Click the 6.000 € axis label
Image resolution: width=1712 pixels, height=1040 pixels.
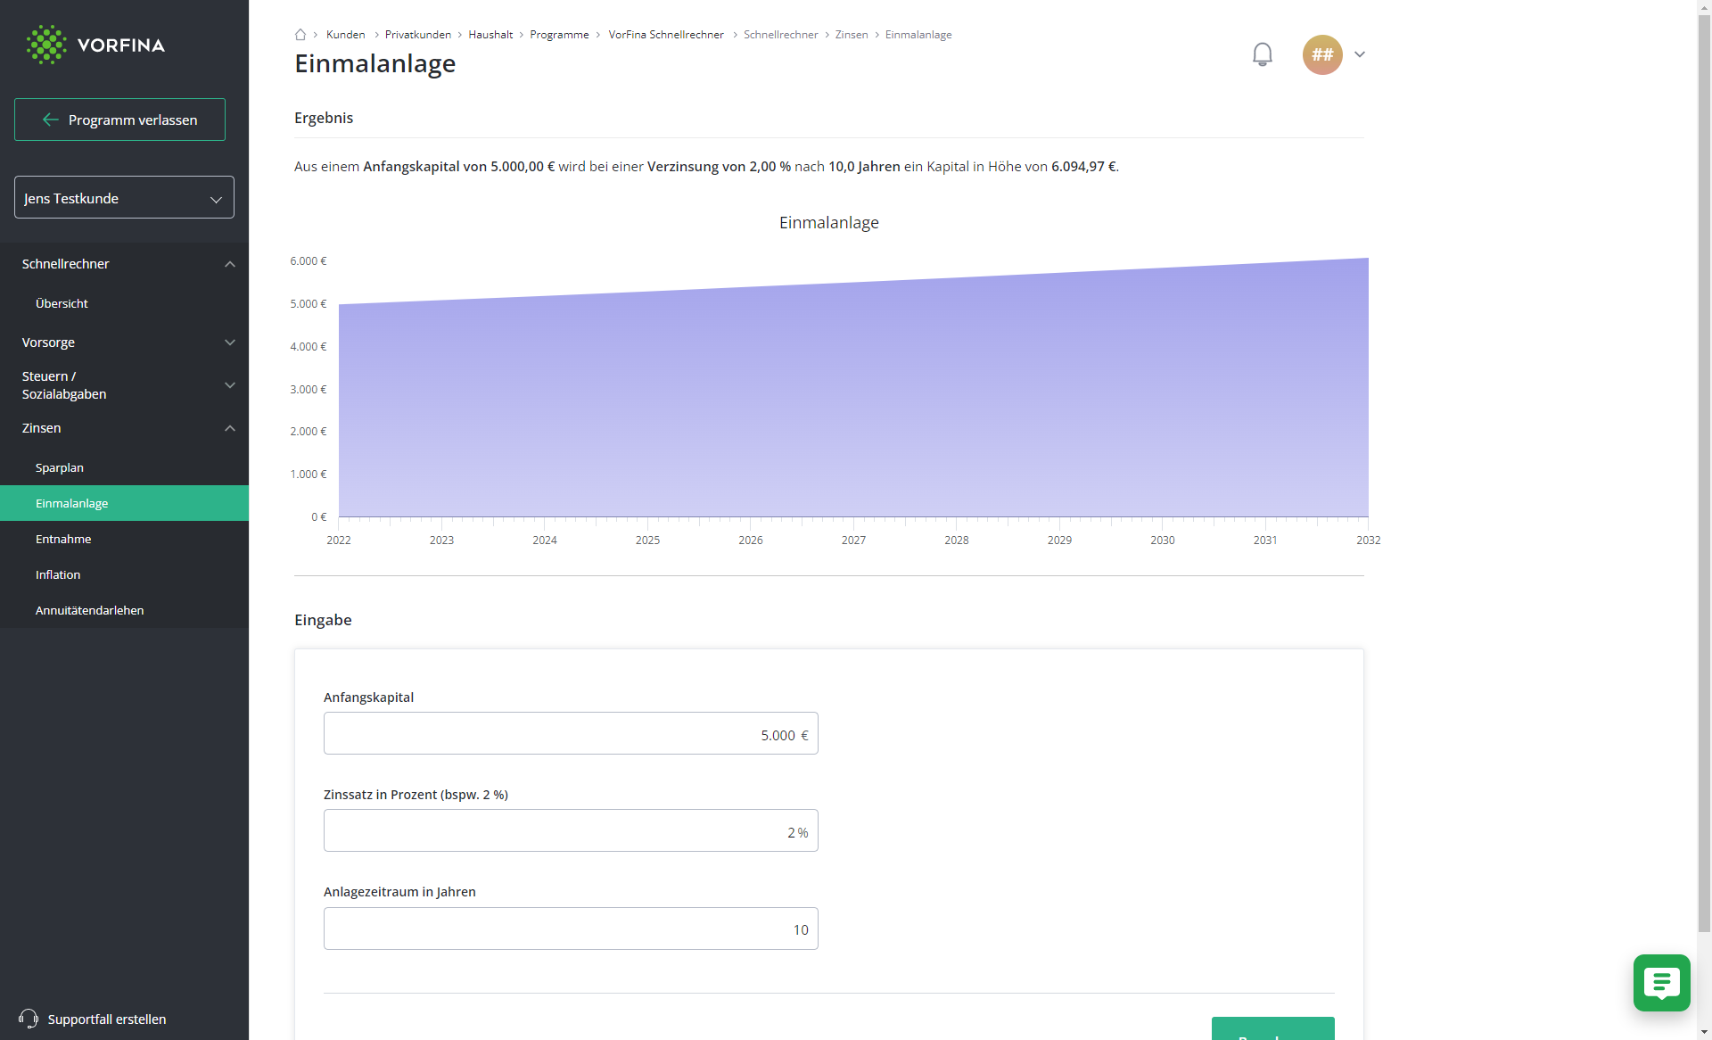pyautogui.click(x=309, y=261)
